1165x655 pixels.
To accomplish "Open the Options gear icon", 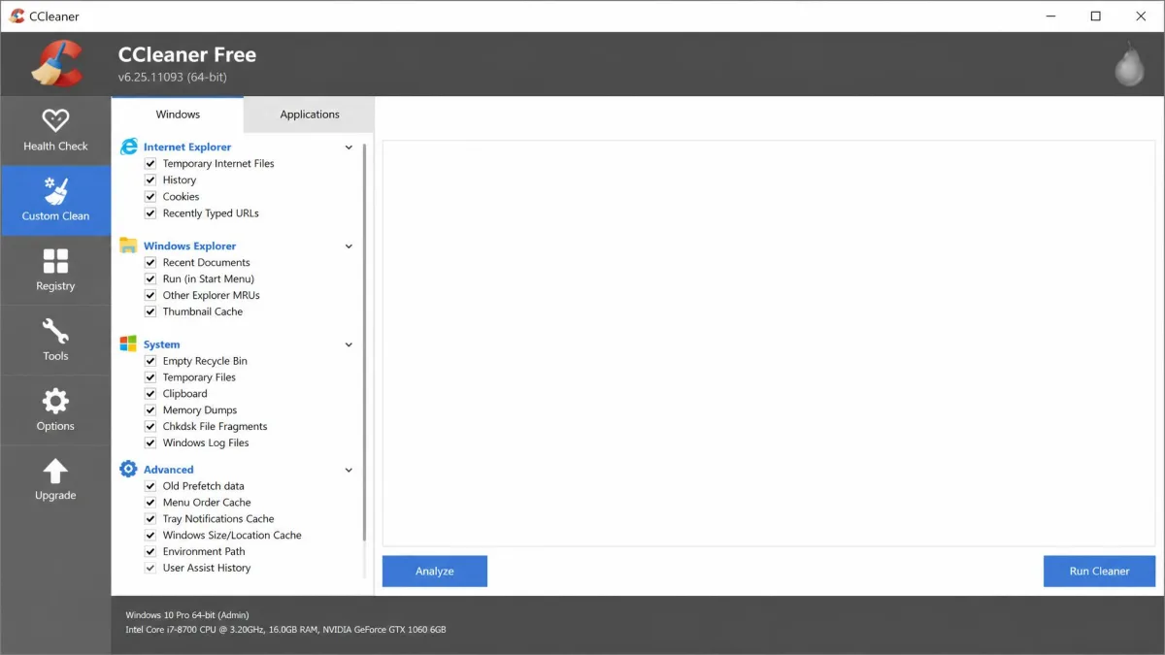I will 55,401.
